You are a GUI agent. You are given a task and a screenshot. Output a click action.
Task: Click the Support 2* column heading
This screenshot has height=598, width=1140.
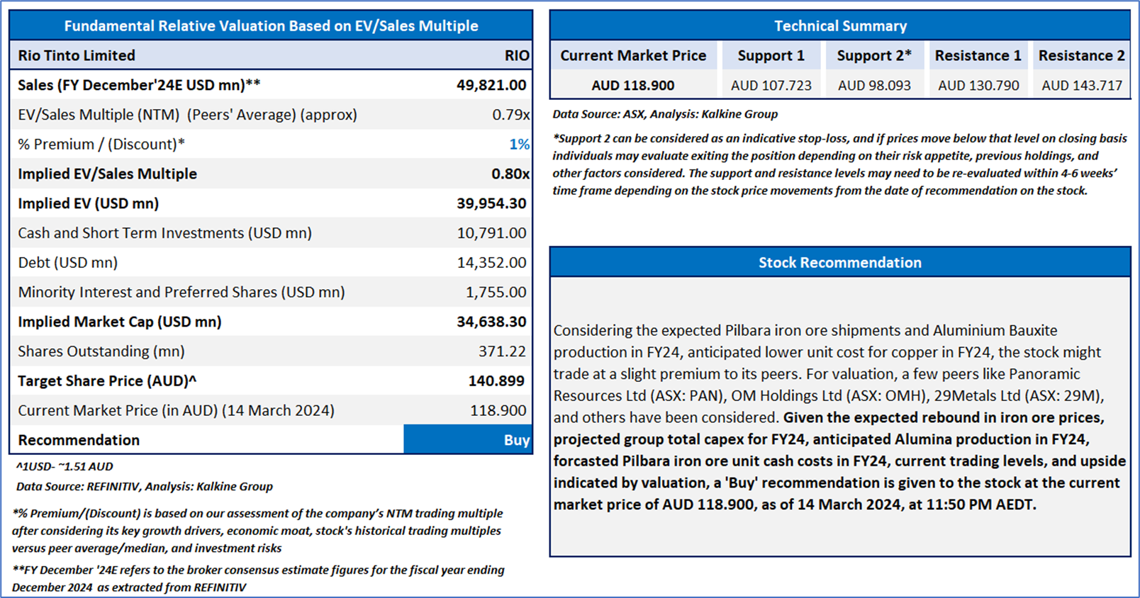pyautogui.click(x=874, y=55)
